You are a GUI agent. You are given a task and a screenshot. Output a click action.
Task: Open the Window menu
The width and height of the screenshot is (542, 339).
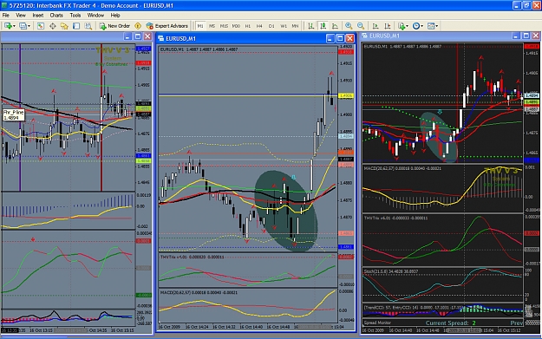pos(95,16)
